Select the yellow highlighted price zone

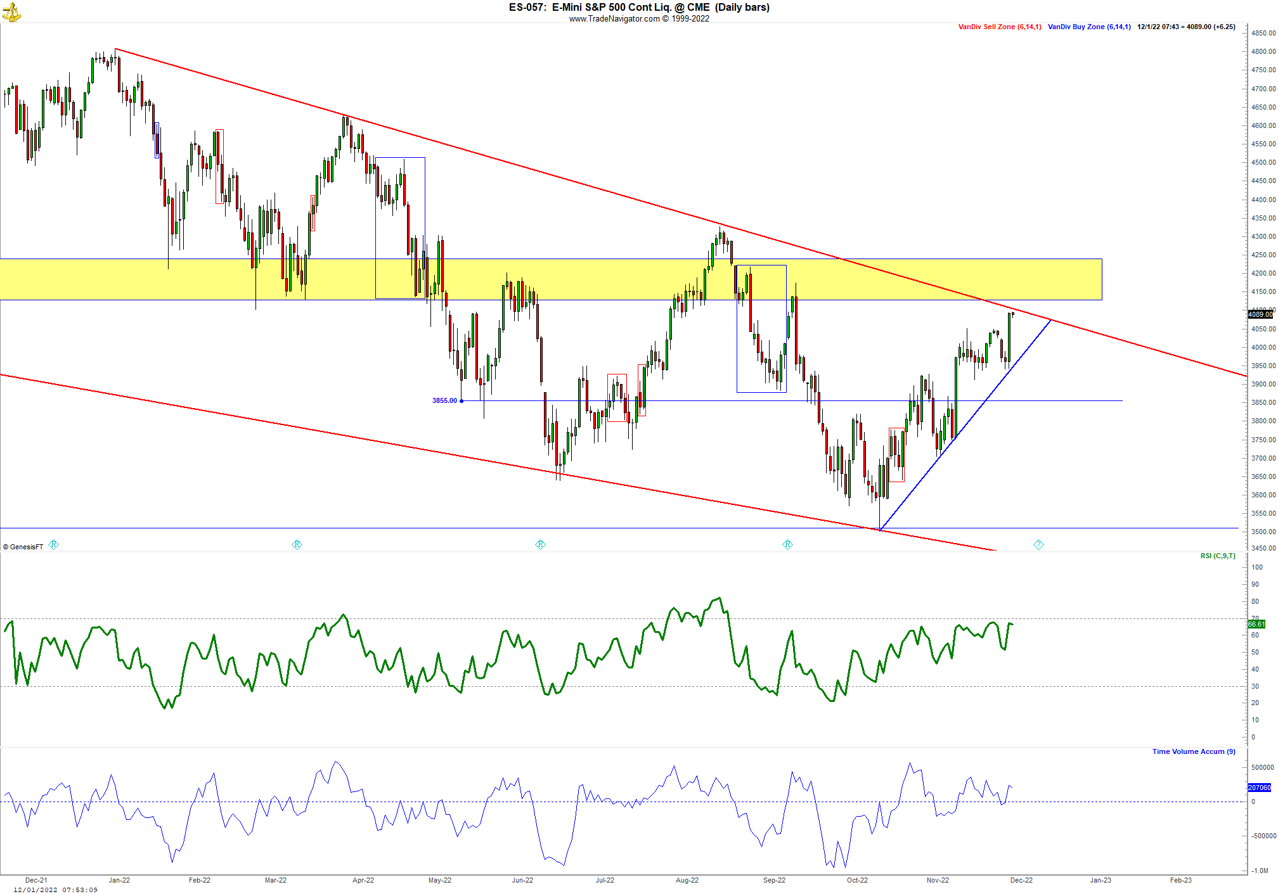pyautogui.click(x=551, y=279)
